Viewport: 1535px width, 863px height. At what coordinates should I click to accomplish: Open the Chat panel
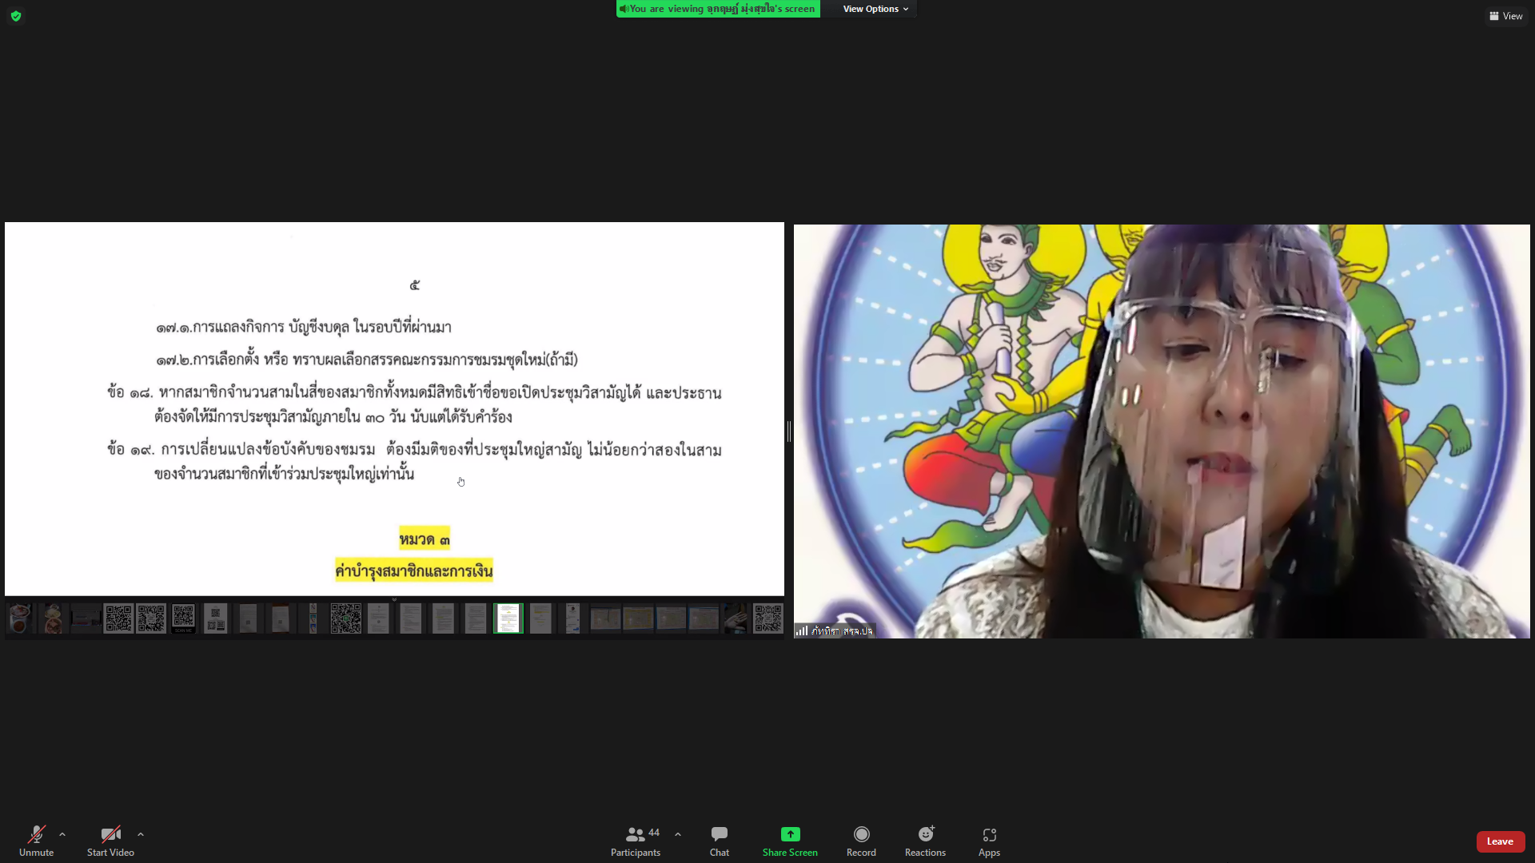coord(719,841)
